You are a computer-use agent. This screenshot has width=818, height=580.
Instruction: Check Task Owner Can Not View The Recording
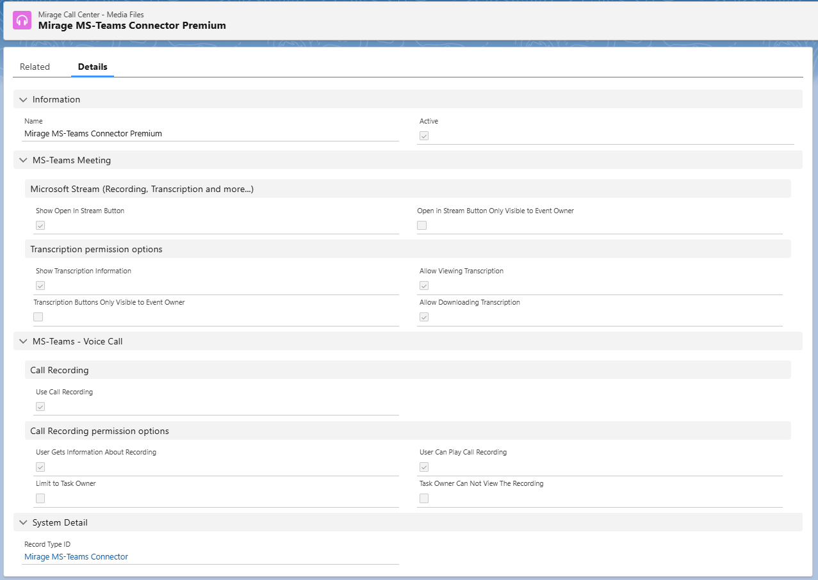point(424,498)
